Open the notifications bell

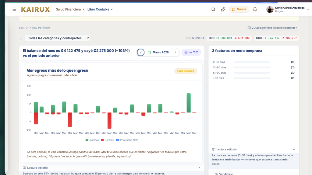pyautogui.click(x=255, y=9)
